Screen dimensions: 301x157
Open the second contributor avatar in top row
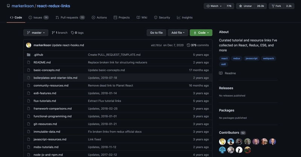(231, 142)
